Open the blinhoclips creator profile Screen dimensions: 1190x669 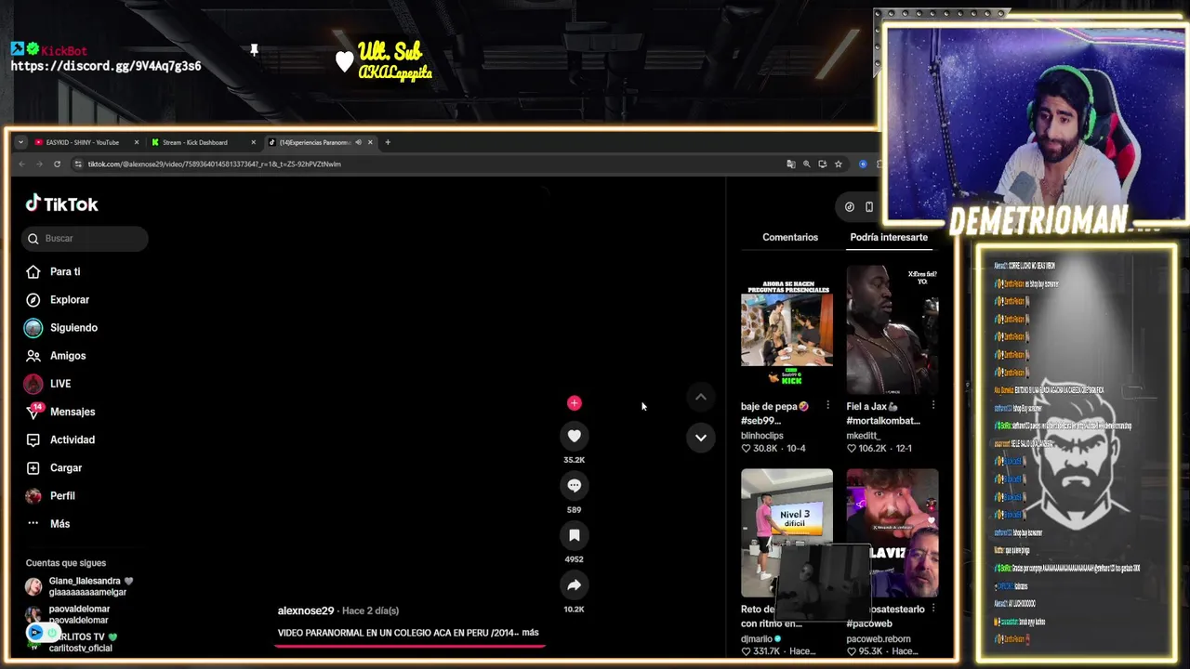point(762,435)
